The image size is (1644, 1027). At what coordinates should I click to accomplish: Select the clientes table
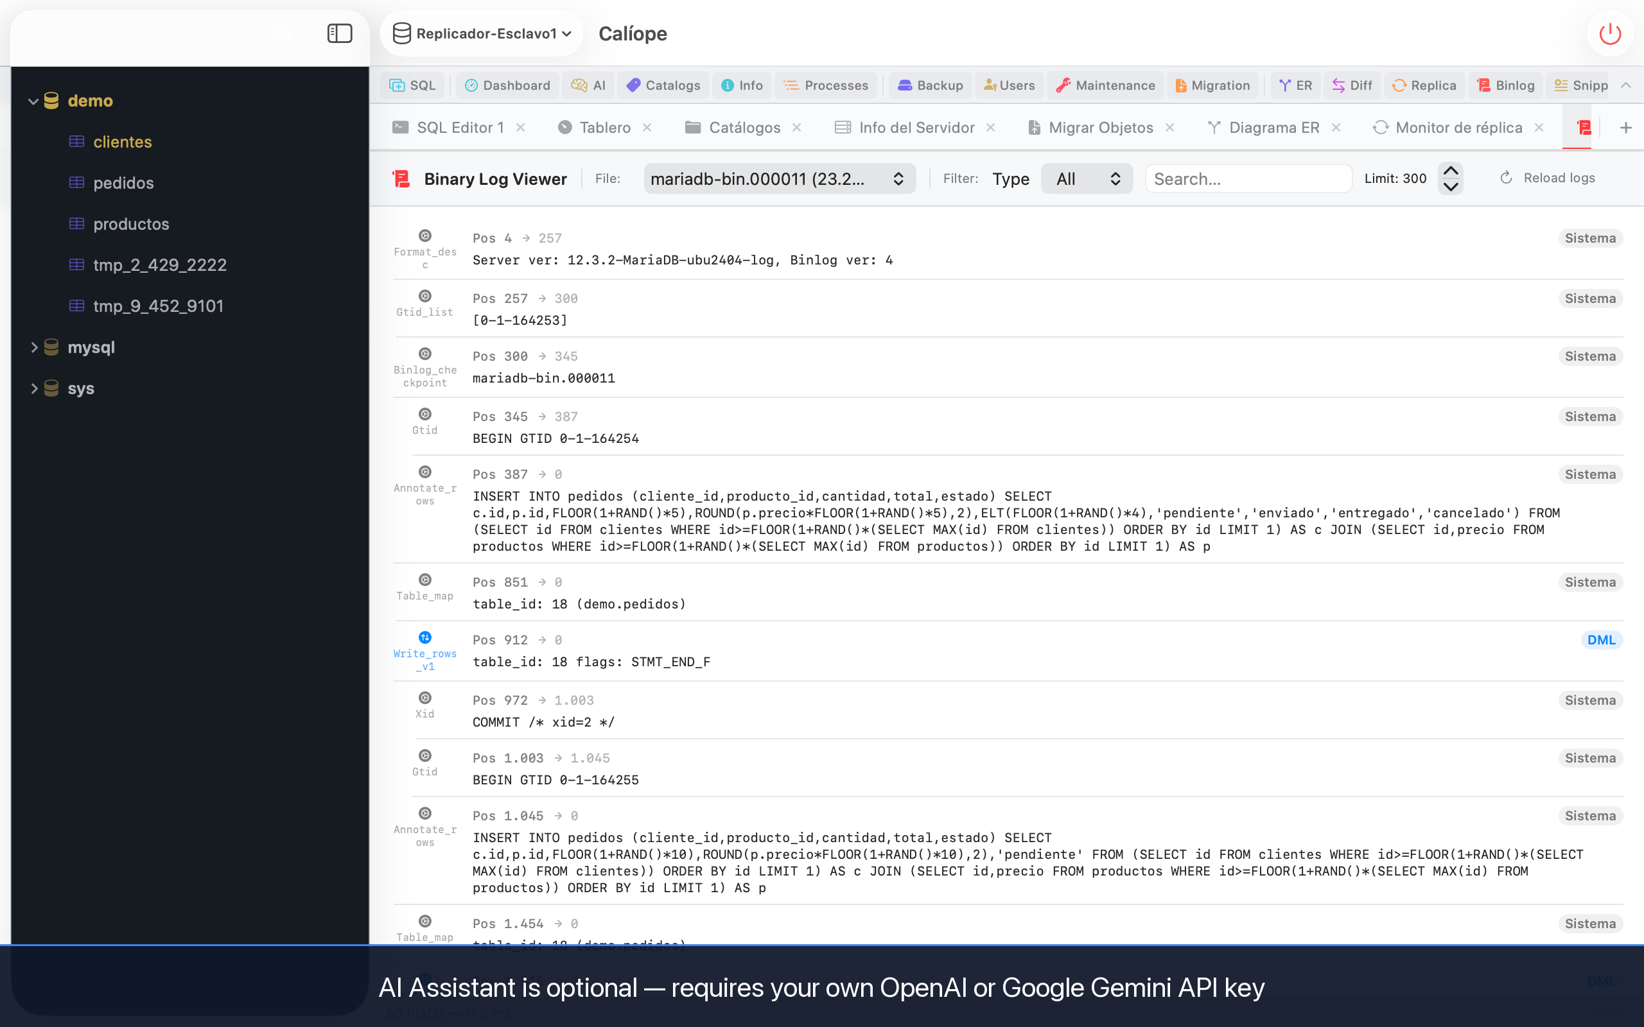click(122, 142)
